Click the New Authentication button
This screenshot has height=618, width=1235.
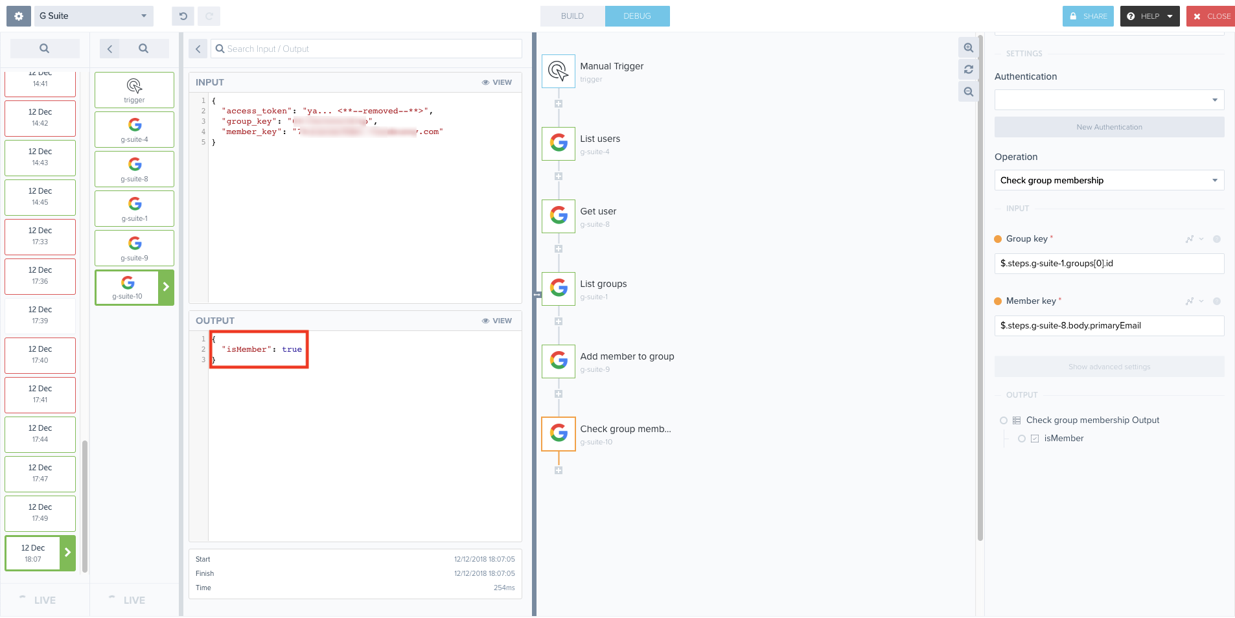(x=1109, y=127)
